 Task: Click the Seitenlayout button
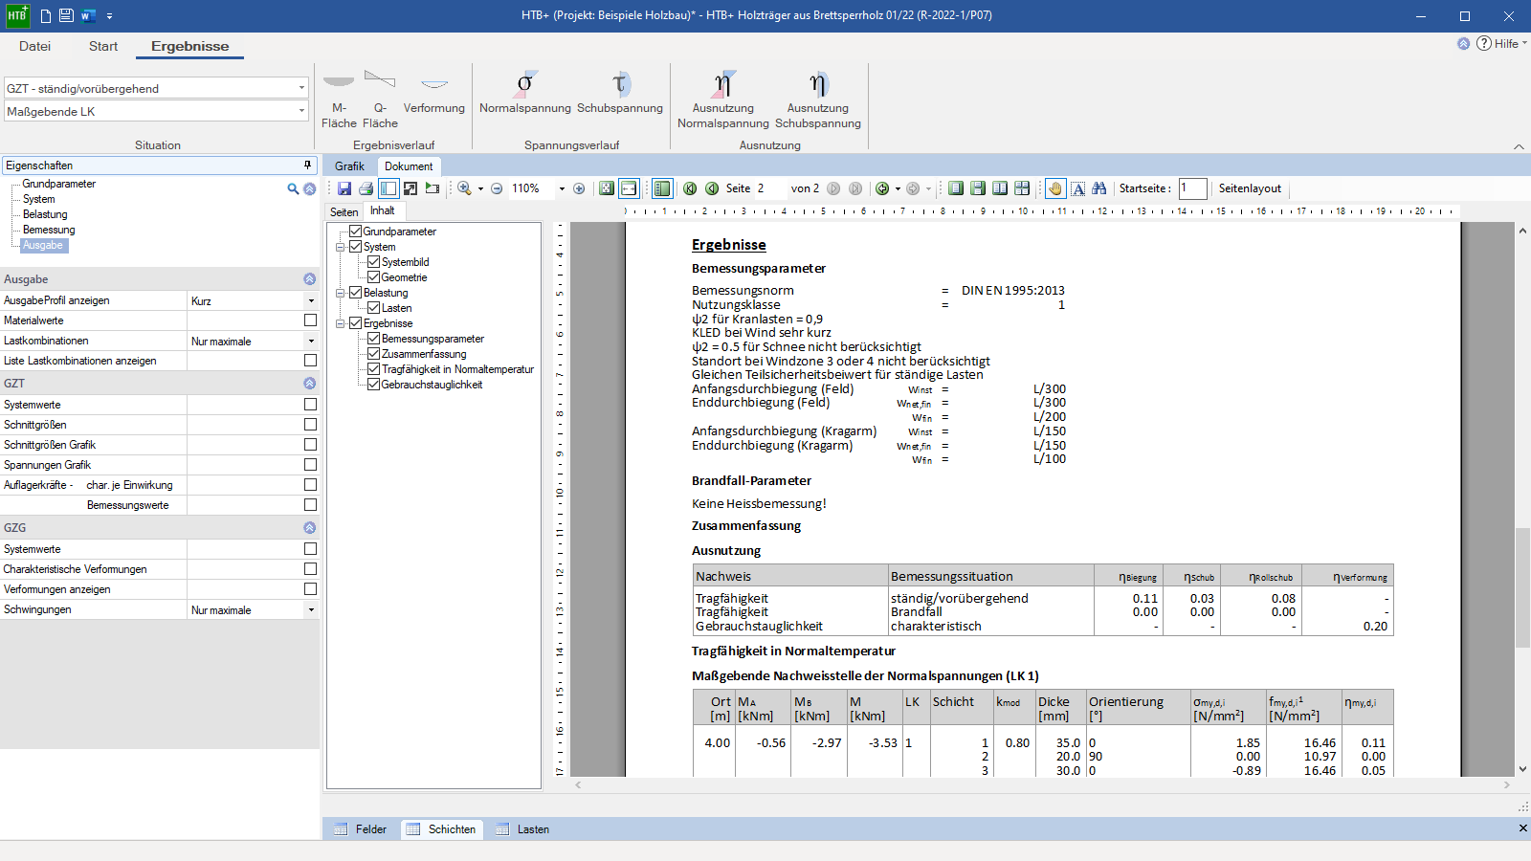1250,188
